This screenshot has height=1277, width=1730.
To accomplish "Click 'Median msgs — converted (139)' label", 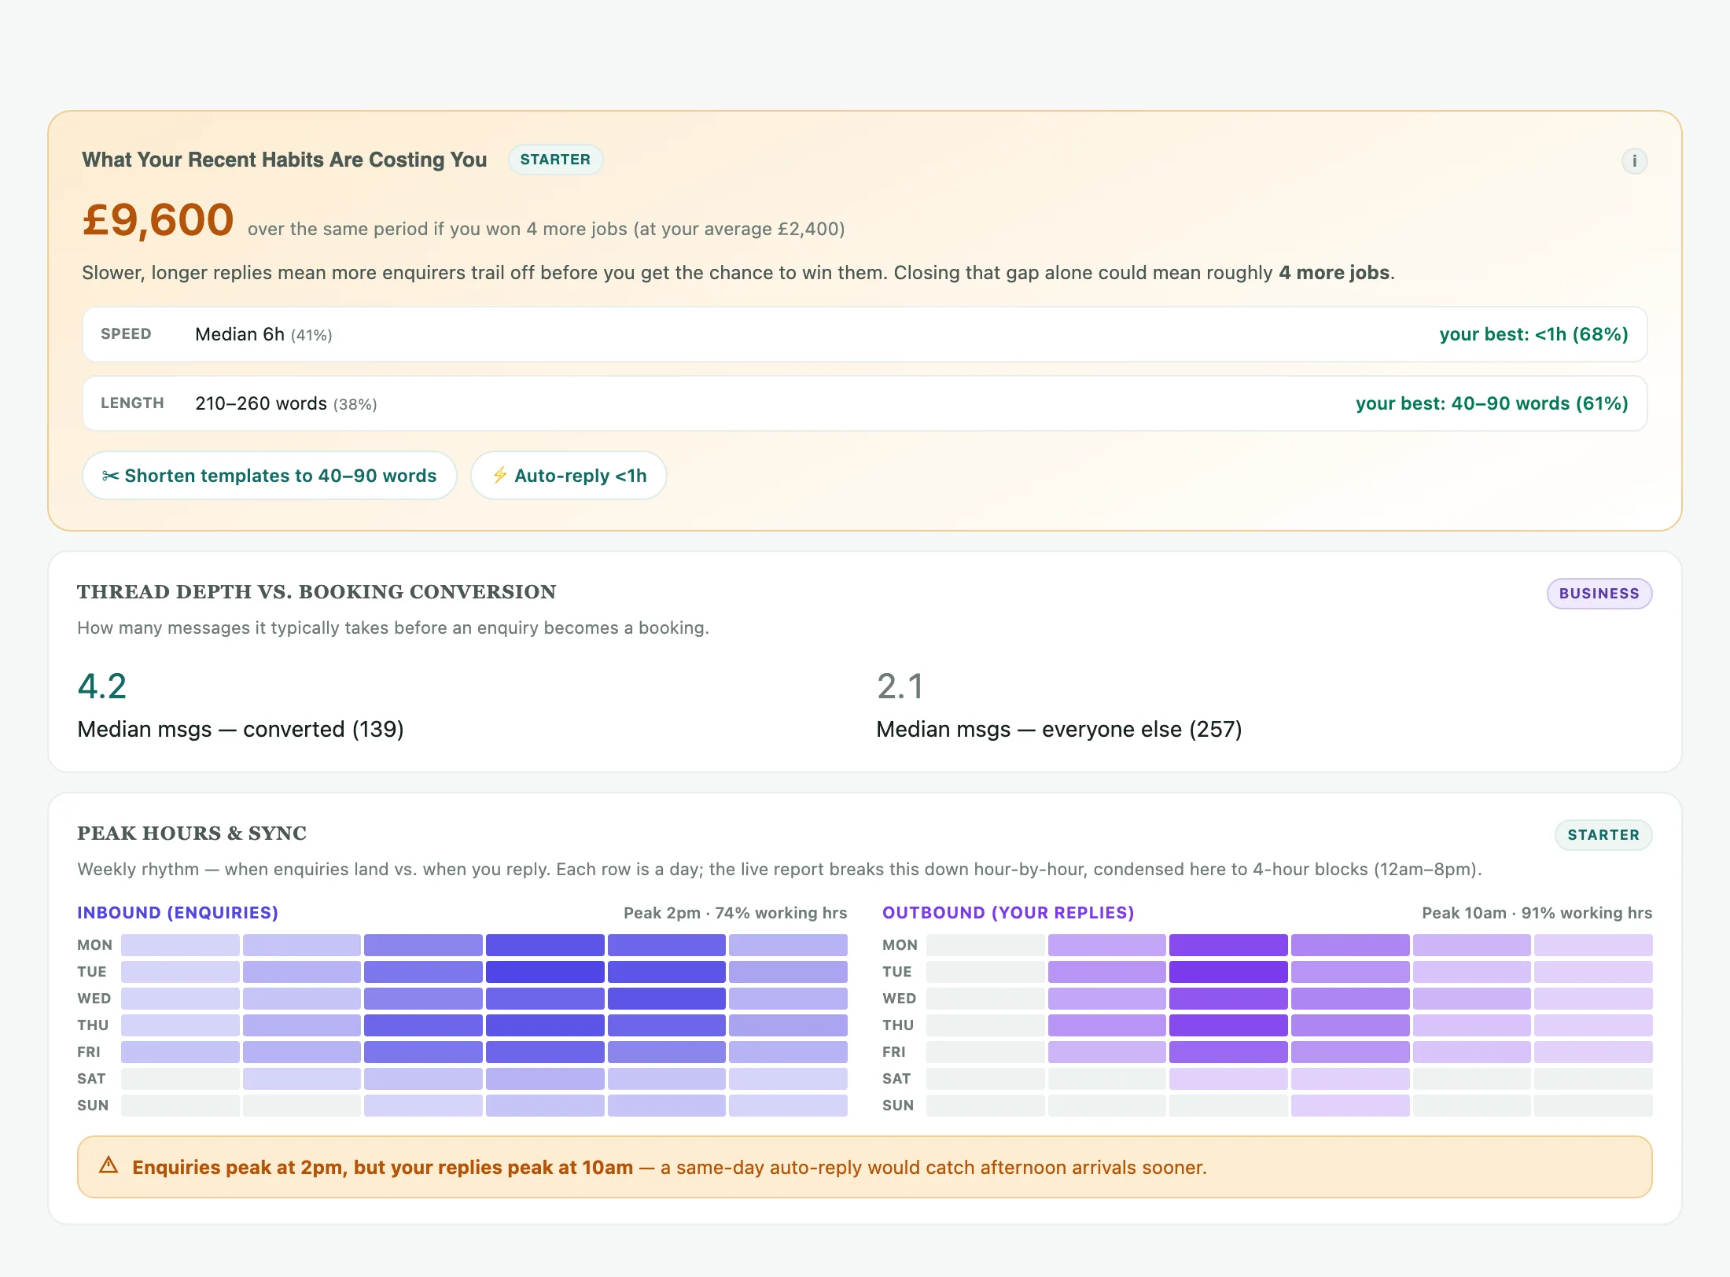I will tap(241, 730).
